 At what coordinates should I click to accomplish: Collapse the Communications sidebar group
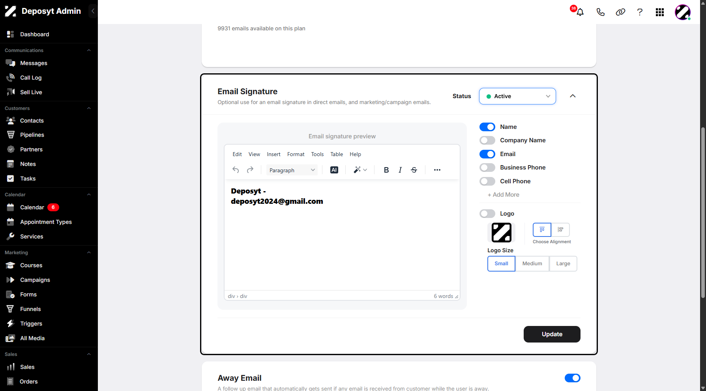coord(89,50)
